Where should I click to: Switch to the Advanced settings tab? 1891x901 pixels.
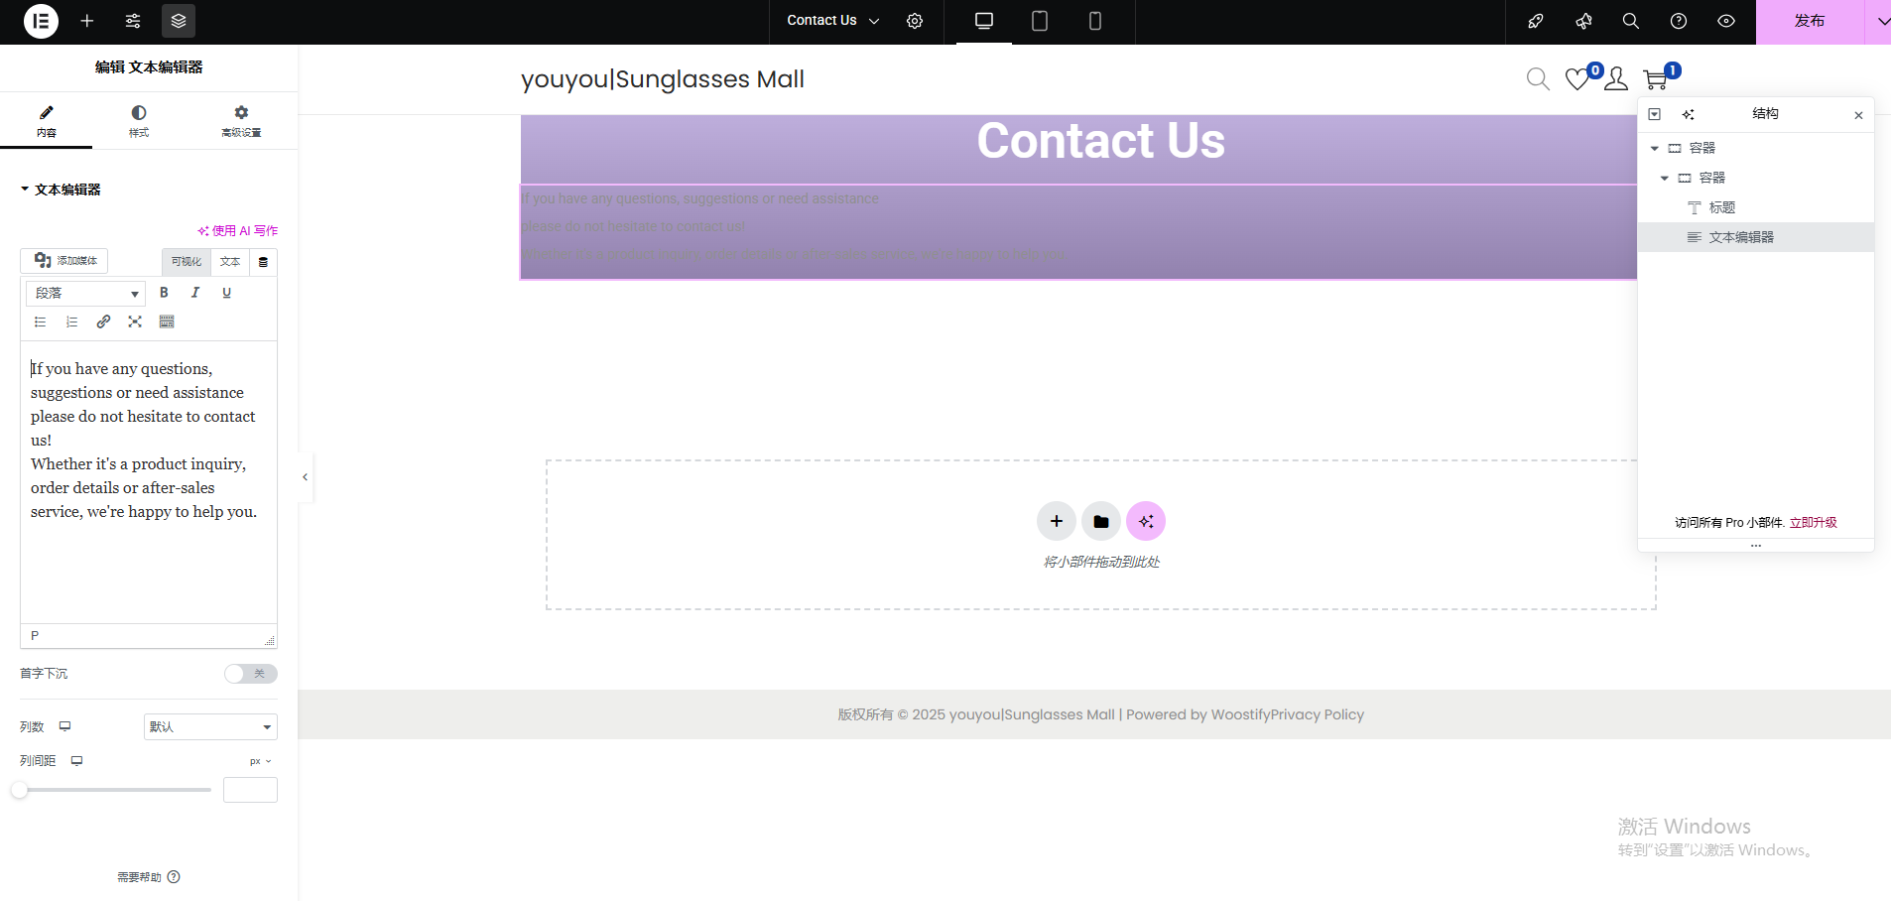point(241,121)
